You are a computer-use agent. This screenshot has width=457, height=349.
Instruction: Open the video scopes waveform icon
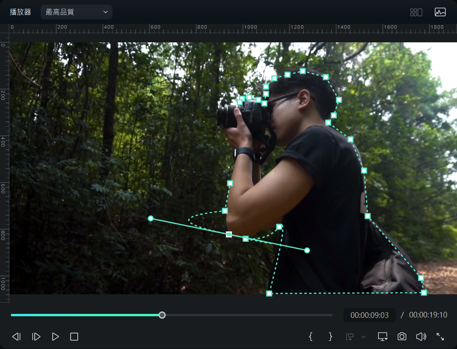(x=440, y=12)
